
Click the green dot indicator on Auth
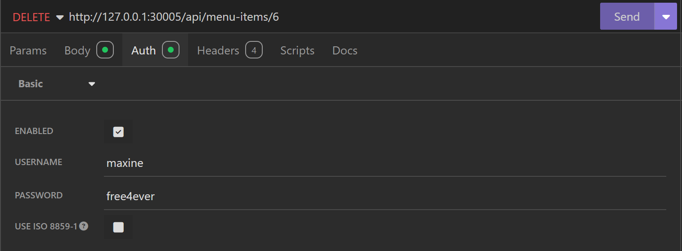[x=170, y=50]
